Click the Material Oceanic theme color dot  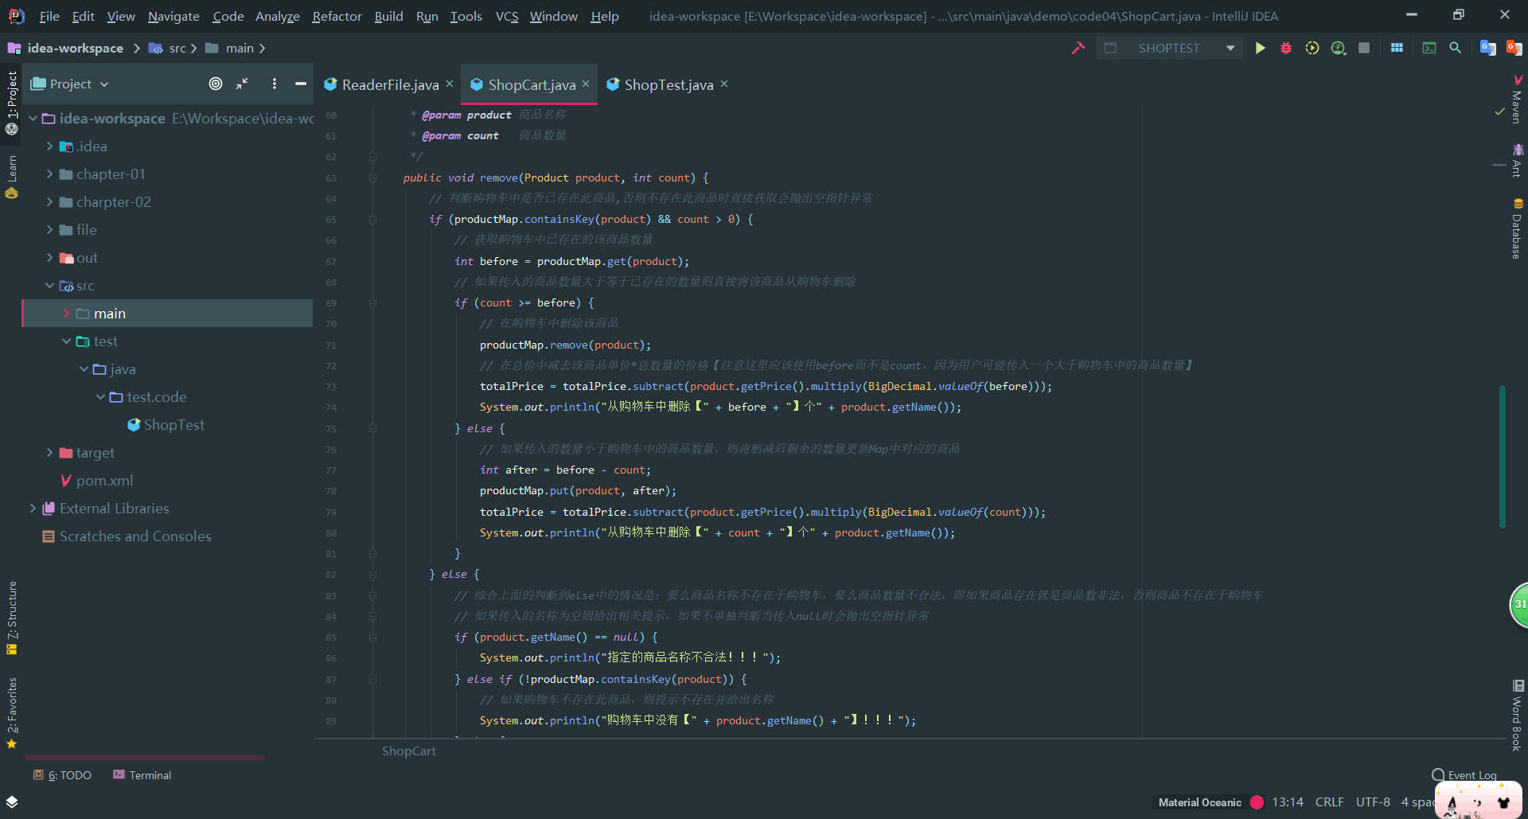[1257, 802]
